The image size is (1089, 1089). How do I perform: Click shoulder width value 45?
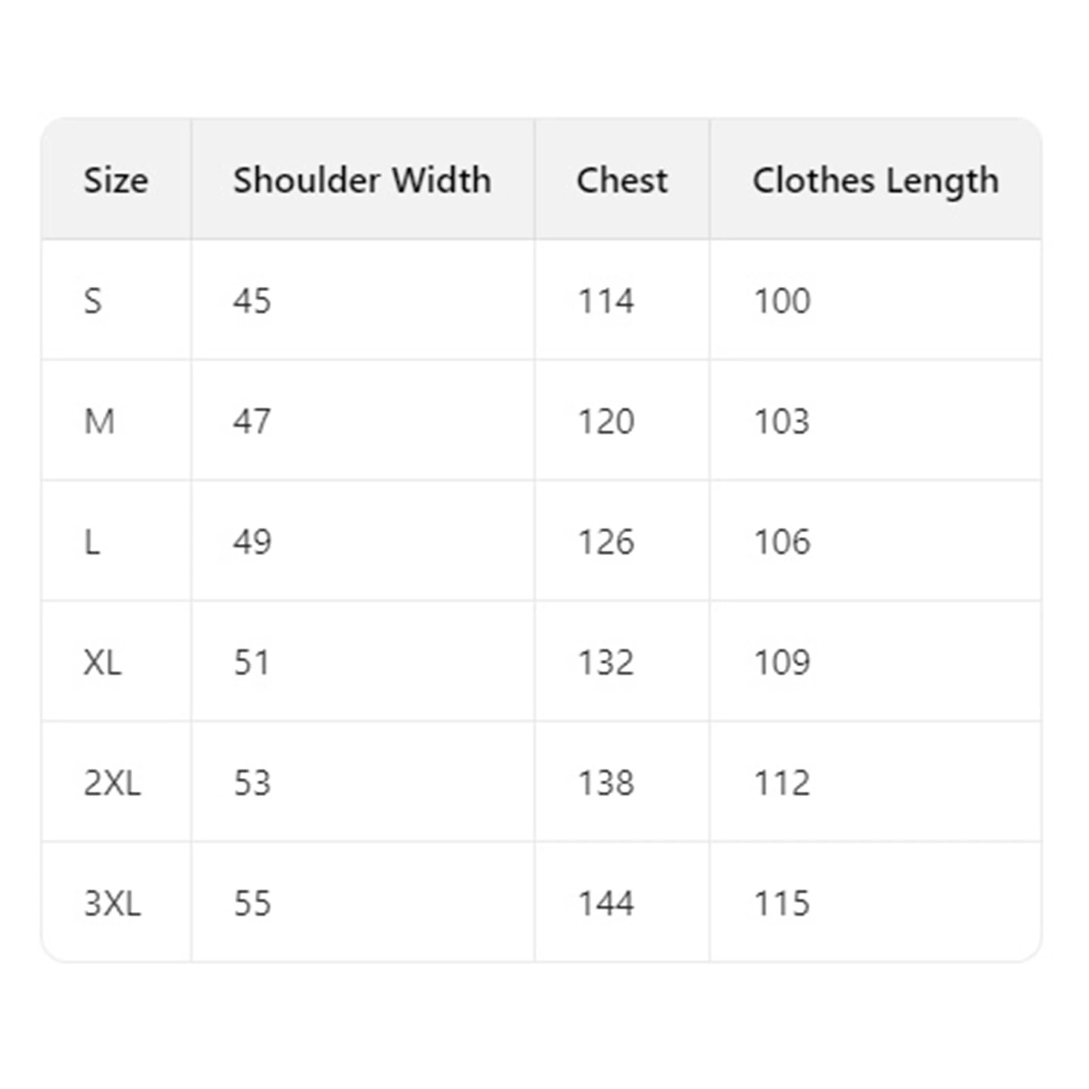coord(252,301)
